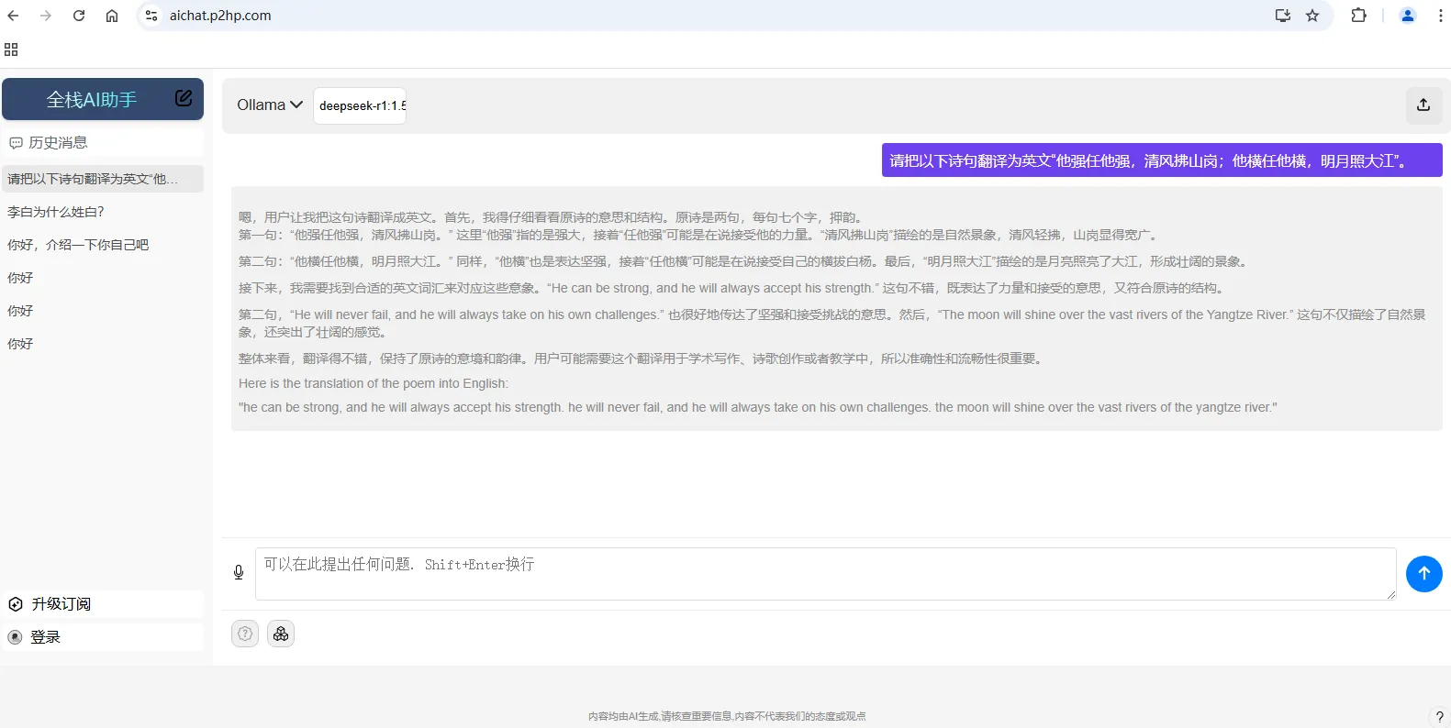Viewport: 1451px width, 728px height.
Task: Click bottom-right question mark help icon
Action: pyautogui.click(x=1439, y=717)
